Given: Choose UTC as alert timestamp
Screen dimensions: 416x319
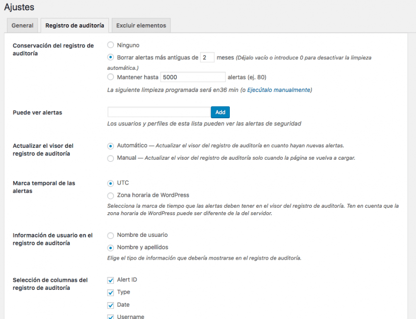Looking at the screenshot, I should click(x=111, y=183).
